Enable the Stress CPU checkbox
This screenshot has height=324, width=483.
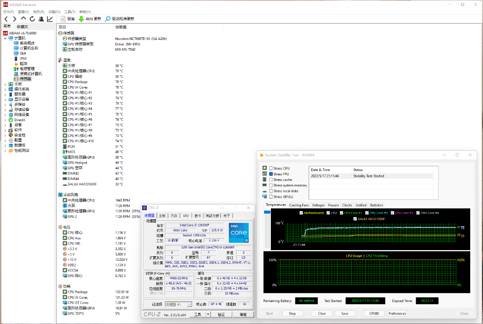(x=271, y=168)
